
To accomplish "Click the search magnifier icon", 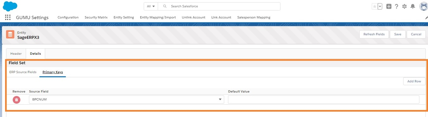I will tap(165, 6).
